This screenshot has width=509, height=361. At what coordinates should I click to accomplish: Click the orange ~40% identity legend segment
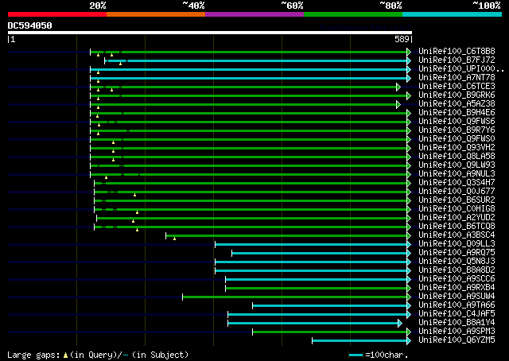coord(156,14)
